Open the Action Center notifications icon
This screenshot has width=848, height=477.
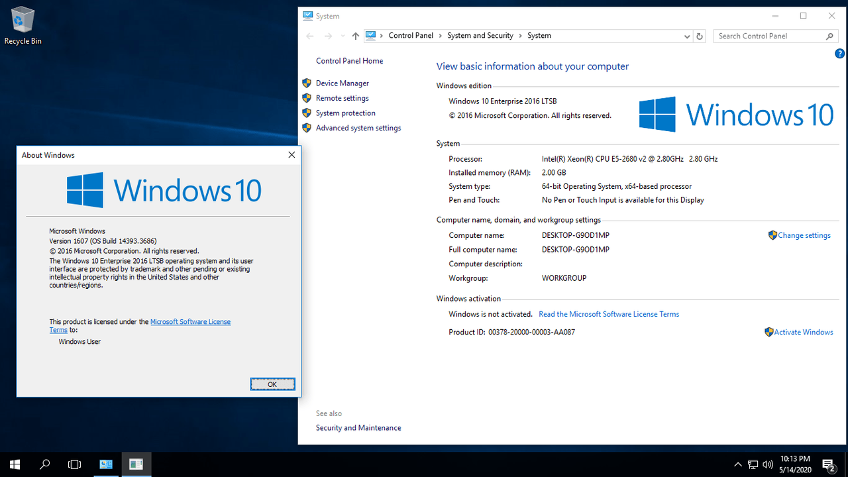pos(828,464)
